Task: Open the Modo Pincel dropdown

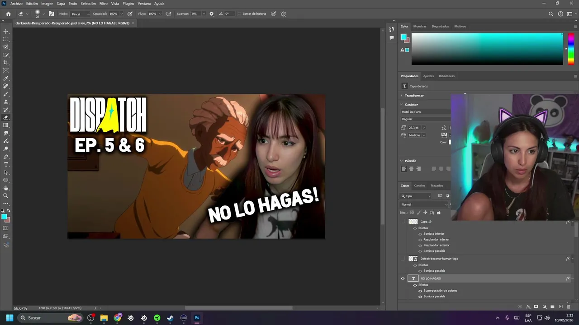Action: 80,14
